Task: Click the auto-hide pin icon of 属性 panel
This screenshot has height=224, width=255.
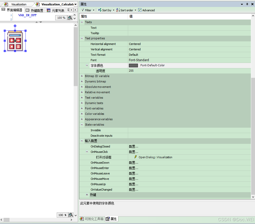Action: (x=247, y=4)
